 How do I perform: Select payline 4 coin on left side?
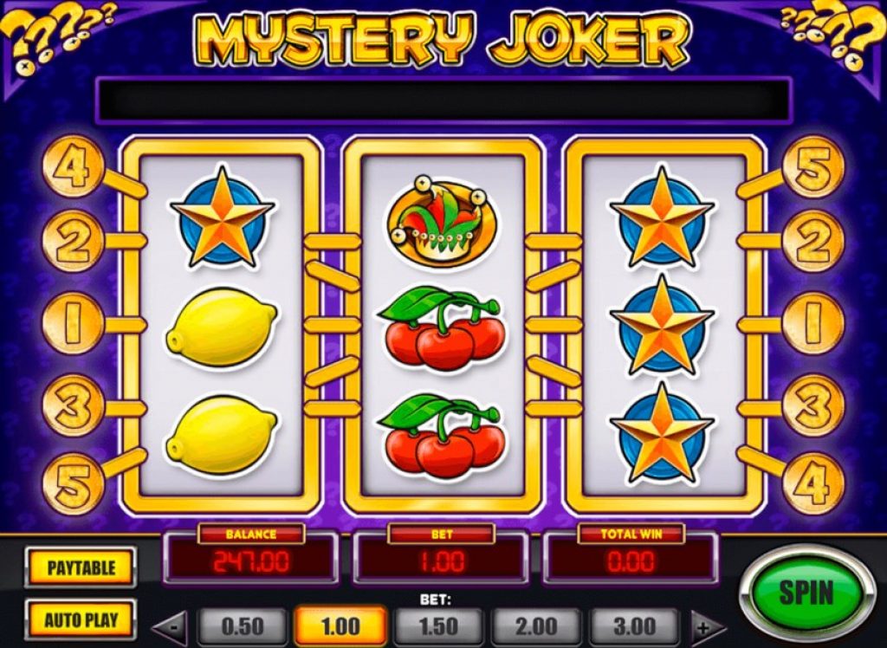[73, 166]
